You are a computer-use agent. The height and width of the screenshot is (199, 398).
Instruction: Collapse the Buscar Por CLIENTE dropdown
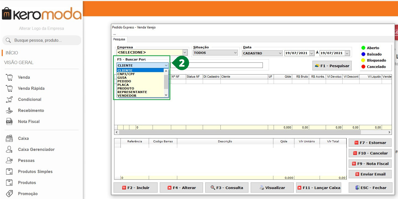(166, 66)
